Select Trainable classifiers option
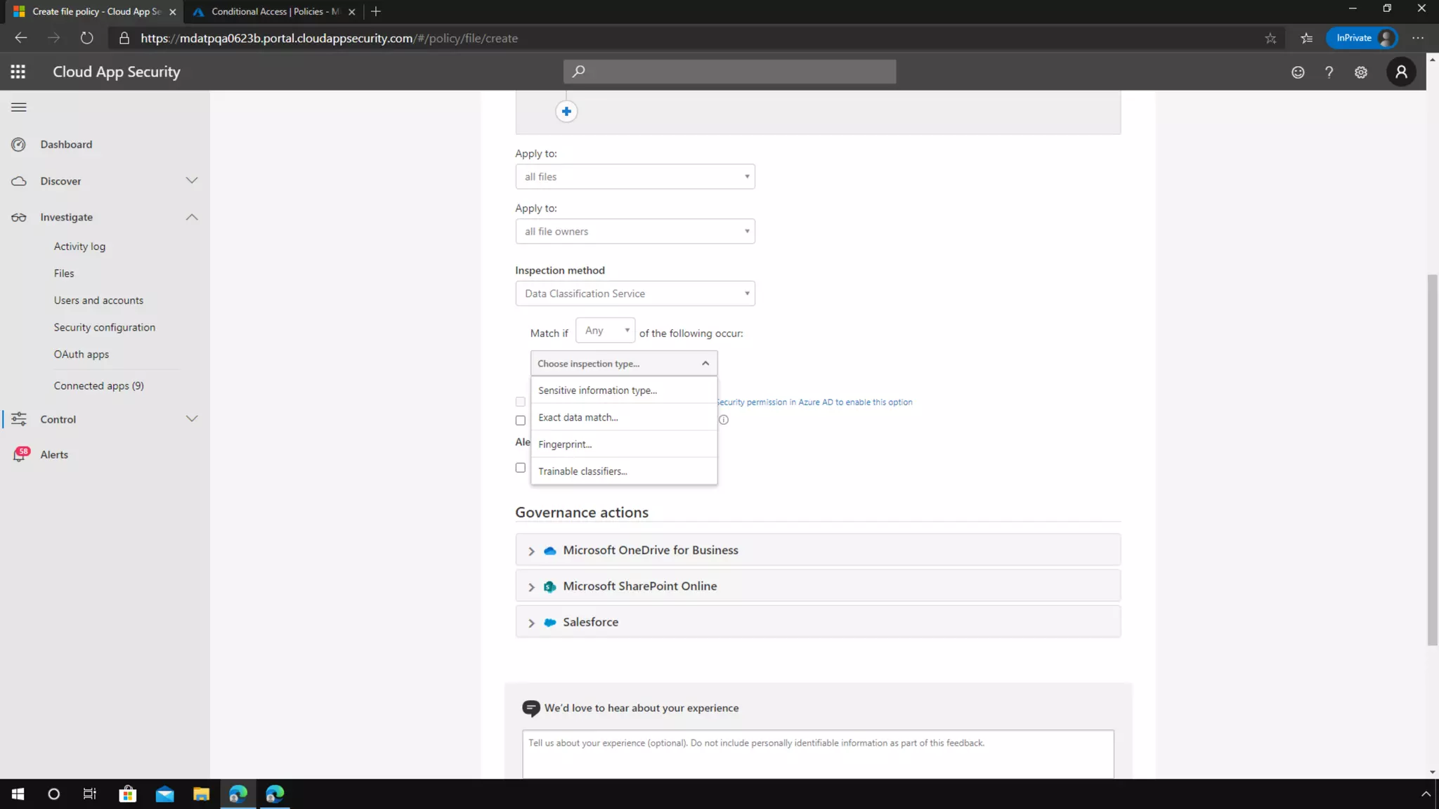 coord(582,471)
